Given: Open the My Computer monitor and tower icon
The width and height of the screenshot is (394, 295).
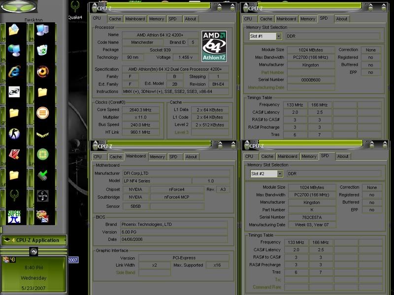Looking at the screenshot, I should pos(42,29).
